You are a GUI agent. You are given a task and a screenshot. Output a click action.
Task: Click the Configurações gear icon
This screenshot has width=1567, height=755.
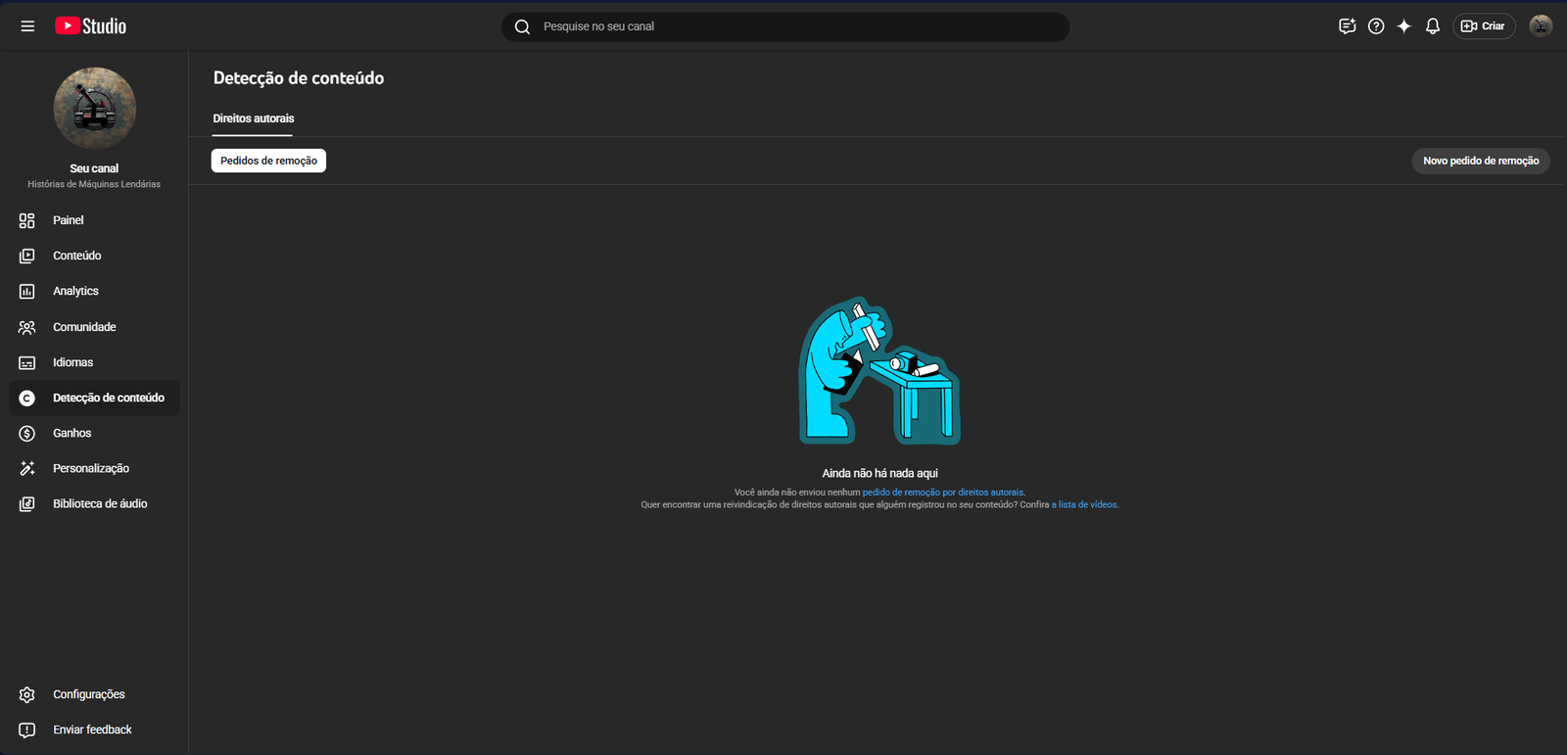point(27,694)
